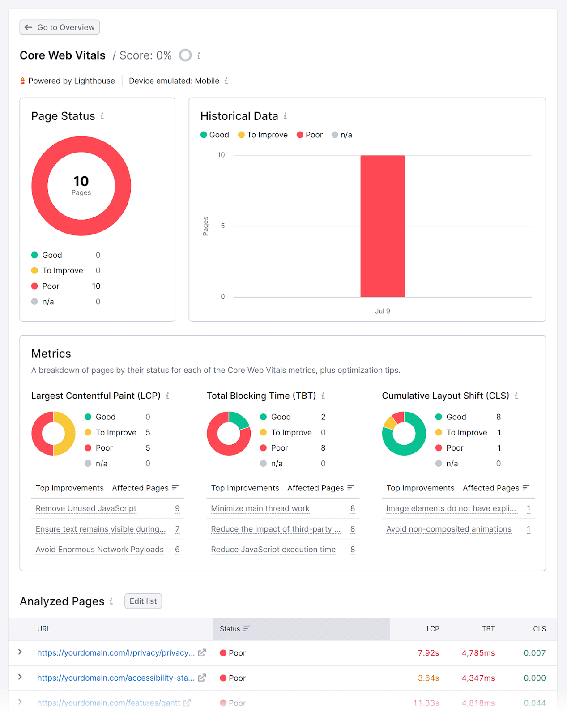Open Reduce JavaScript execution time improvement
Viewport: 567px width, 716px height.
[273, 550]
